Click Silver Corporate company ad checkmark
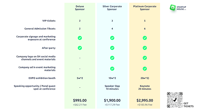Viewport: 197px width, 111px height. pyautogui.click(x=112, y=69)
